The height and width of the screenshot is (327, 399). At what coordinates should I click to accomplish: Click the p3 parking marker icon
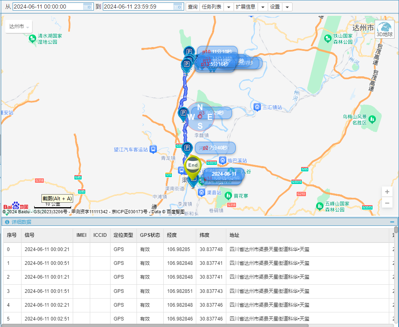[184, 113]
